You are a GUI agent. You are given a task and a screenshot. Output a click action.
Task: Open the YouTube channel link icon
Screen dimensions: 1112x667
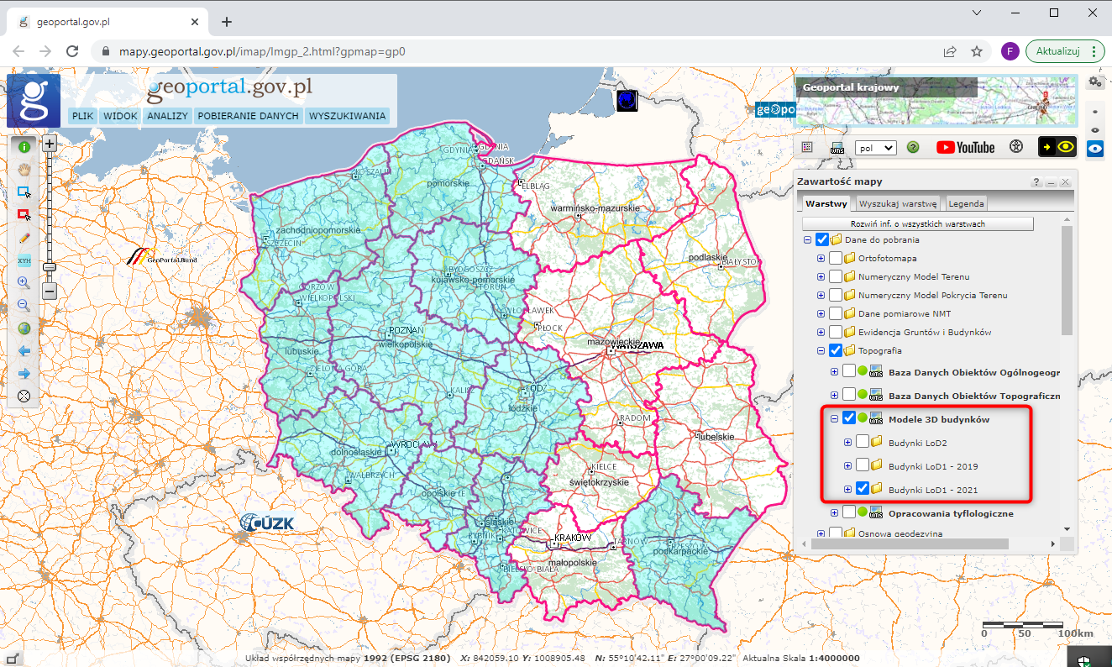pos(965,147)
